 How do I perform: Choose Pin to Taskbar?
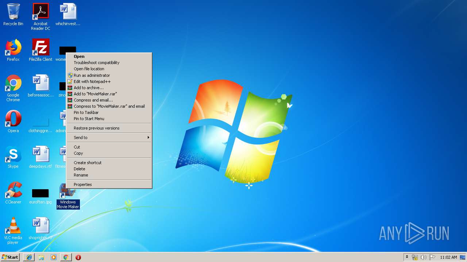coord(109,112)
